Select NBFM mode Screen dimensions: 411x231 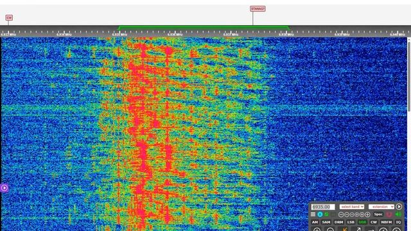387,222
